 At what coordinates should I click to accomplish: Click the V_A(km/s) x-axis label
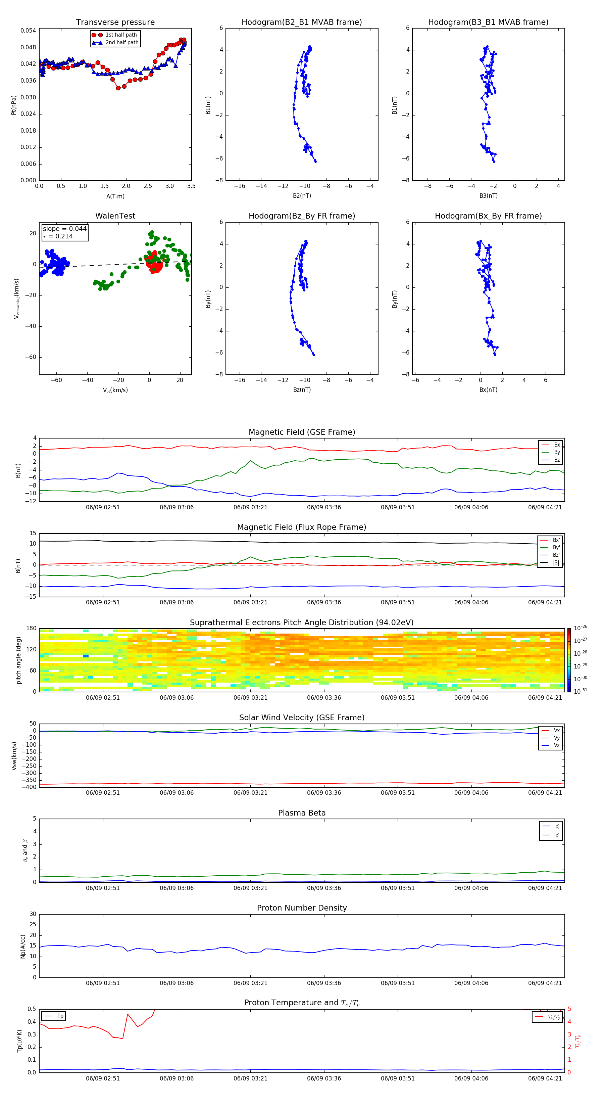point(115,390)
